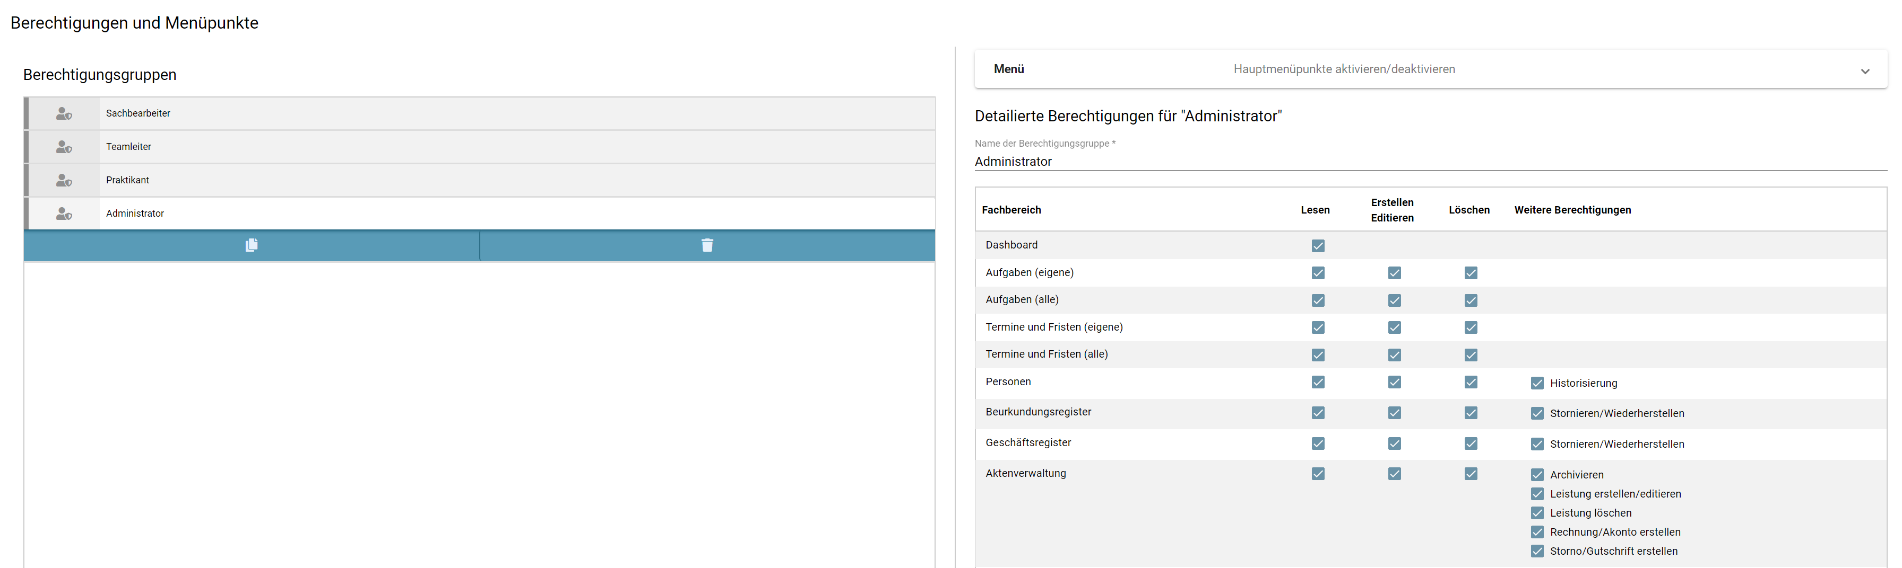Toggle Aktenverwaltung Archivieren checkbox

1537,474
